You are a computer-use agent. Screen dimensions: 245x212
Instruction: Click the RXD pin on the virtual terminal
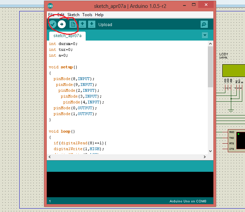(232, 132)
